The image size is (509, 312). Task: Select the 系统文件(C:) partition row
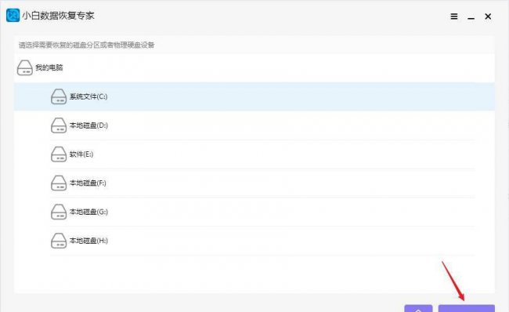(254, 96)
